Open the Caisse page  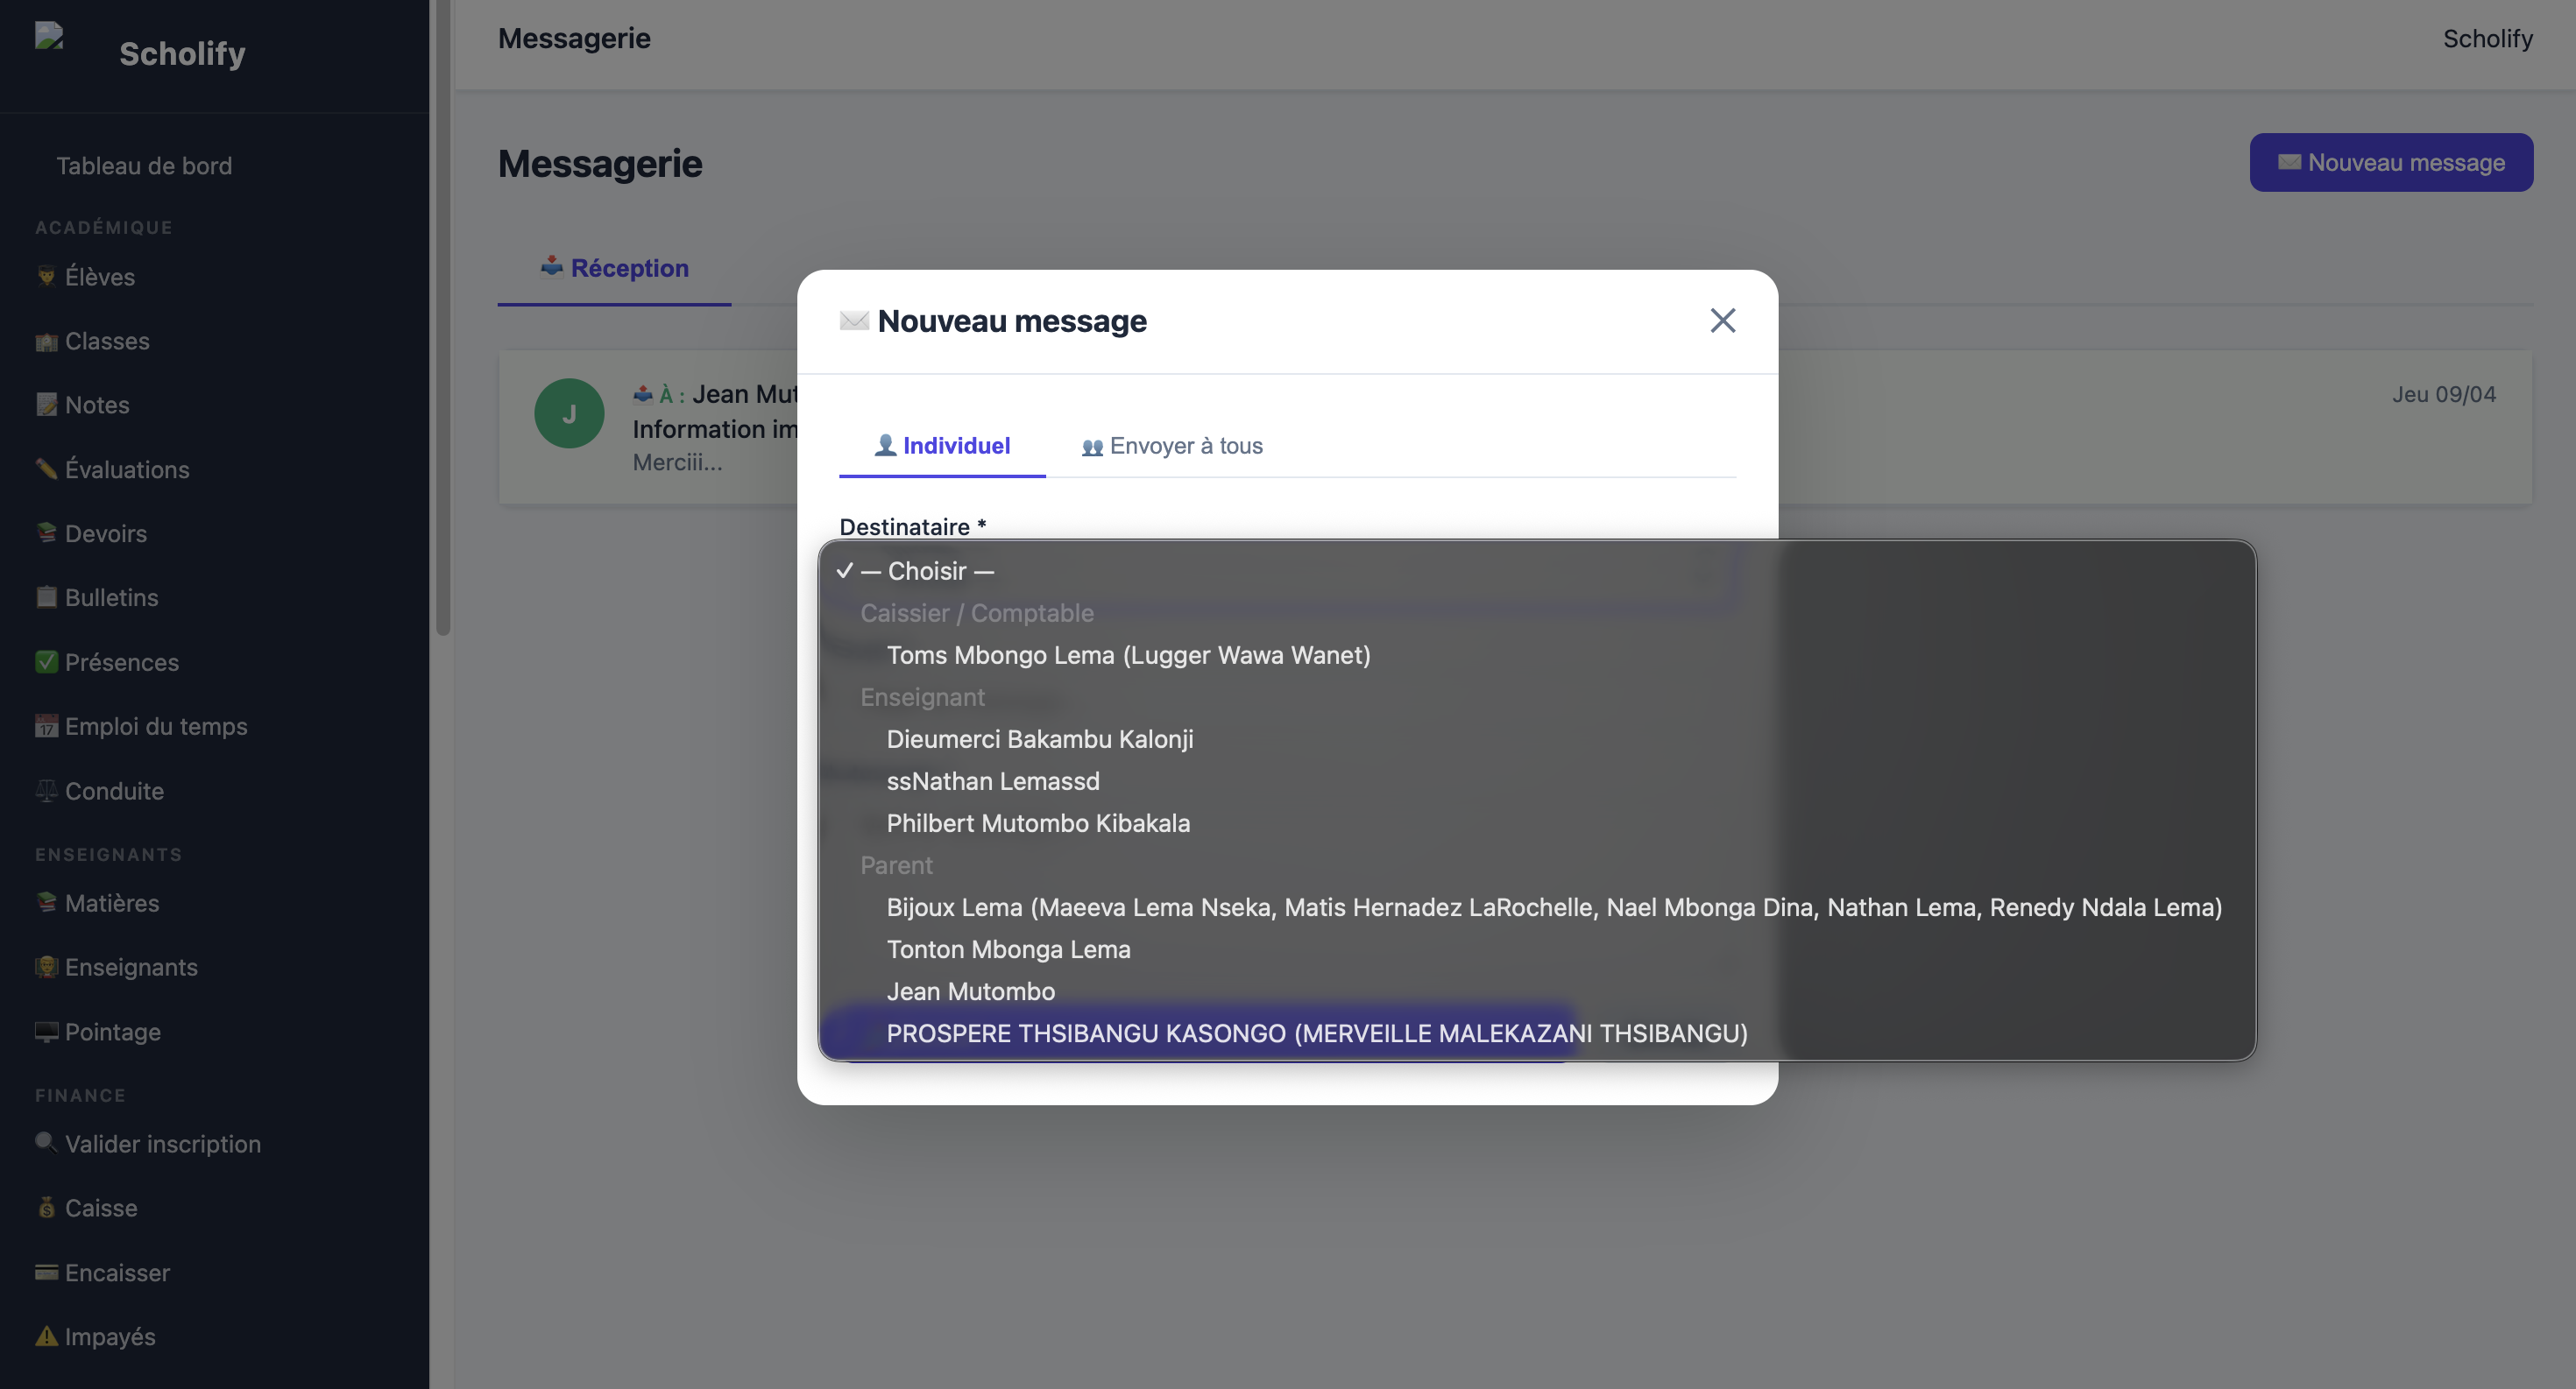(x=101, y=1208)
